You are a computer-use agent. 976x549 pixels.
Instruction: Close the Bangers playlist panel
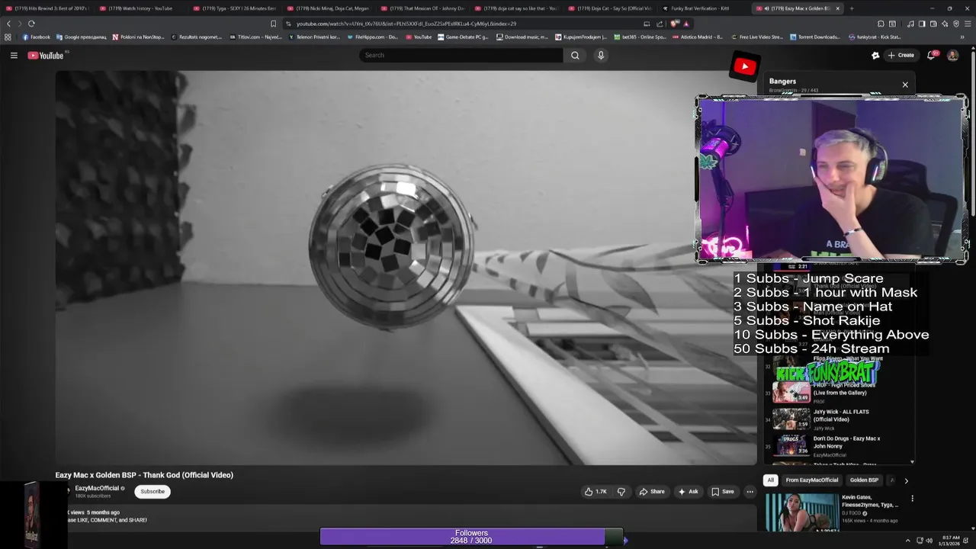point(905,85)
